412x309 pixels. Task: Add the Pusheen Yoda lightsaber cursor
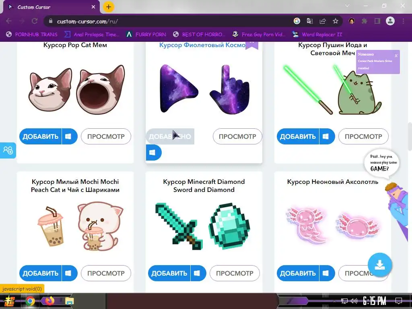pos(298,136)
